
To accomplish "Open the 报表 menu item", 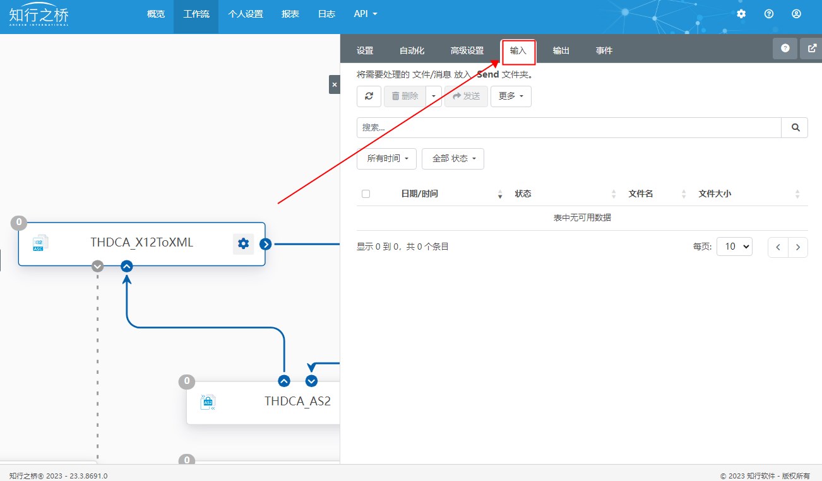I will click(290, 14).
